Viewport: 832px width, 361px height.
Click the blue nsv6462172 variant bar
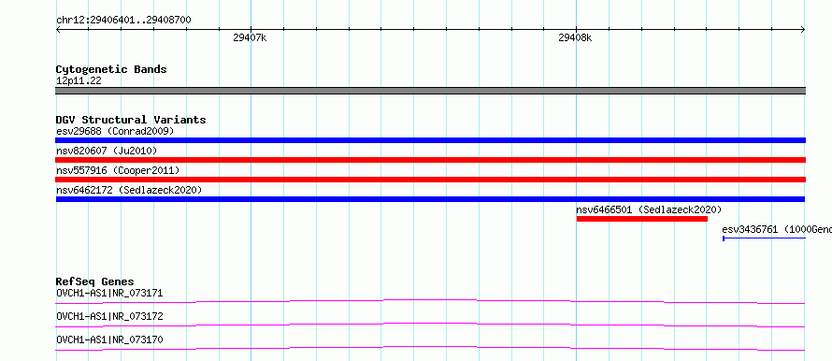(430, 199)
